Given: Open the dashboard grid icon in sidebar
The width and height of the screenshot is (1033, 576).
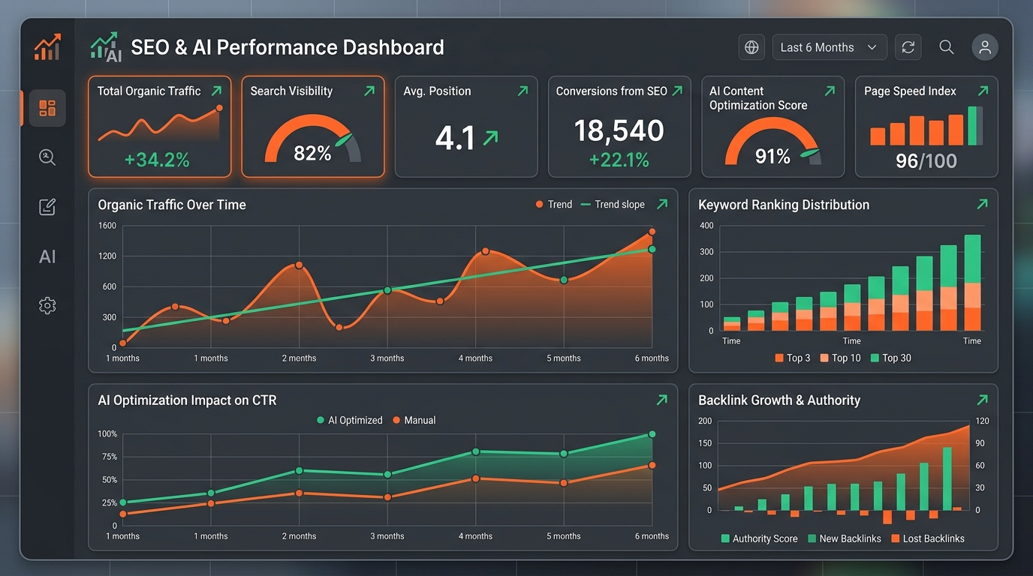Looking at the screenshot, I should 47,108.
